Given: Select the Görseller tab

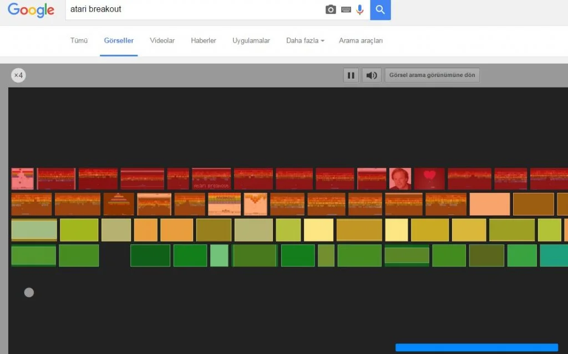Looking at the screenshot, I should click(119, 40).
